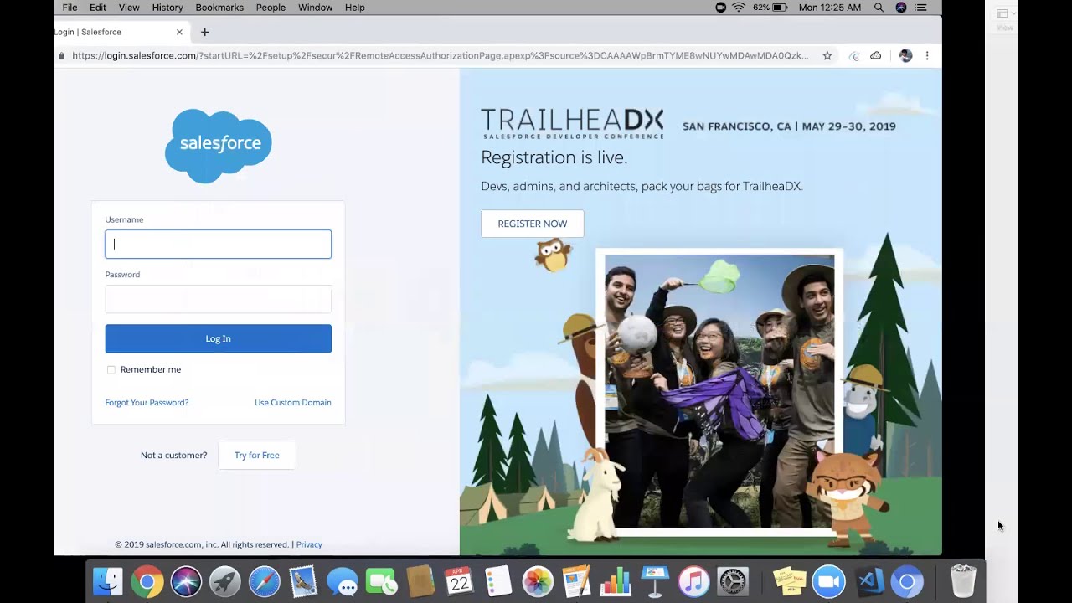Open Launchpad rocket icon in dock
The height and width of the screenshot is (603, 1072).
pyautogui.click(x=224, y=582)
